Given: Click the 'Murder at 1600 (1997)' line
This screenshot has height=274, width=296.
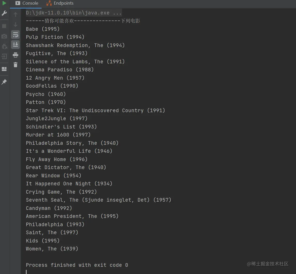Looking at the screenshot, I should point(58,135).
